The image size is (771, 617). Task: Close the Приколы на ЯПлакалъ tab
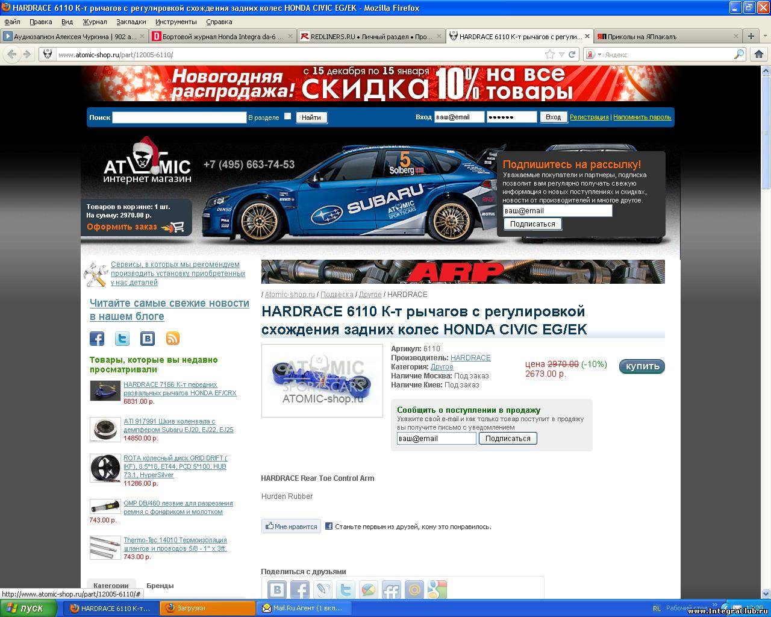click(735, 36)
